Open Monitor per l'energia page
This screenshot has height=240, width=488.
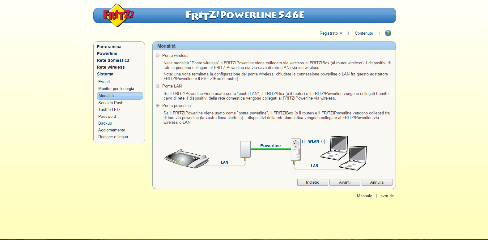pyautogui.click(x=116, y=89)
